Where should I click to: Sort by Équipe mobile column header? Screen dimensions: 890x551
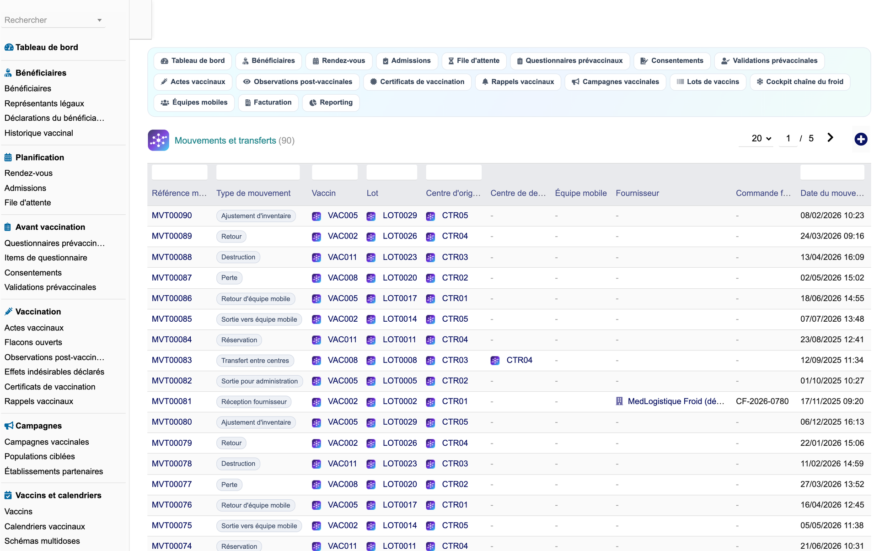[580, 193]
